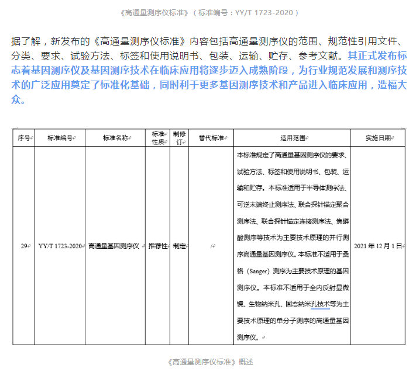
Task: Click the 实施日期 column header
Action: click(x=379, y=138)
